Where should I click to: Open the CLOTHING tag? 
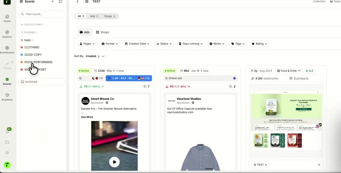32,47
